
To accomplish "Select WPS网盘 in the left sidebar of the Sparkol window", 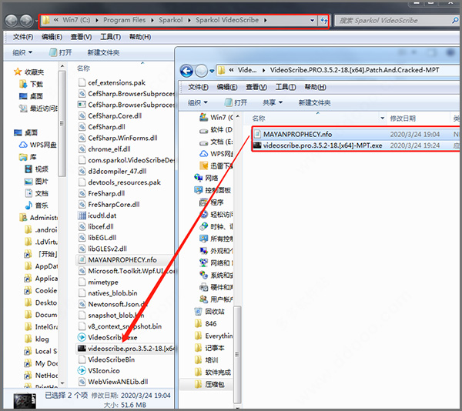I will pyautogui.click(x=38, y=145).
